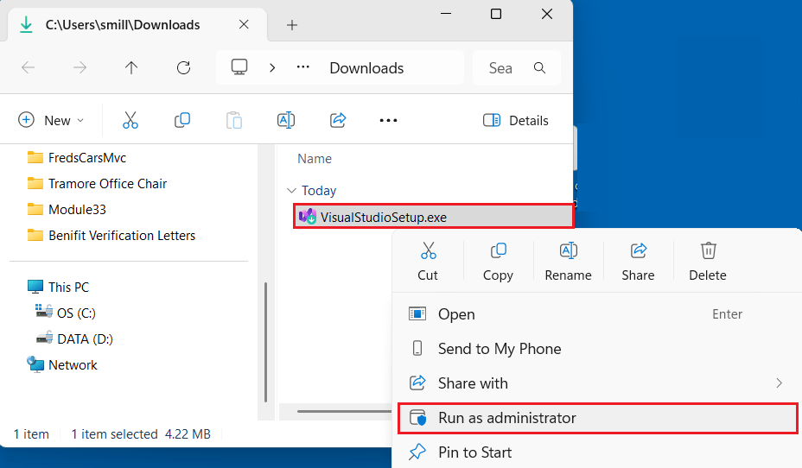
Task: Choose Share with in the context menu
Action: pyautogui.click(x=597, y=383)
